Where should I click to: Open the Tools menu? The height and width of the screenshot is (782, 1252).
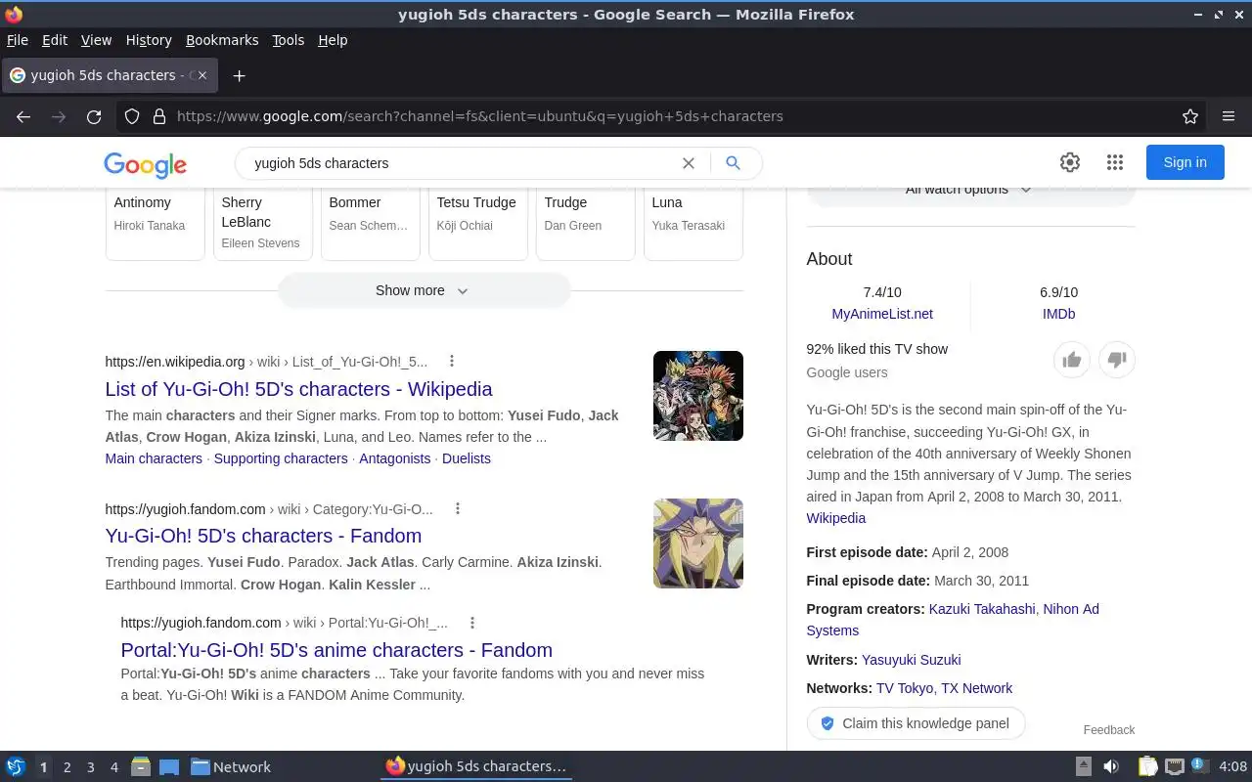[289, 40]
